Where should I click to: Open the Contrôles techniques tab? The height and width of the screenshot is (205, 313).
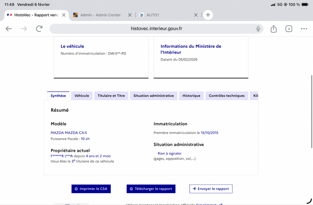pyautogui.click(x=227, y=96)
